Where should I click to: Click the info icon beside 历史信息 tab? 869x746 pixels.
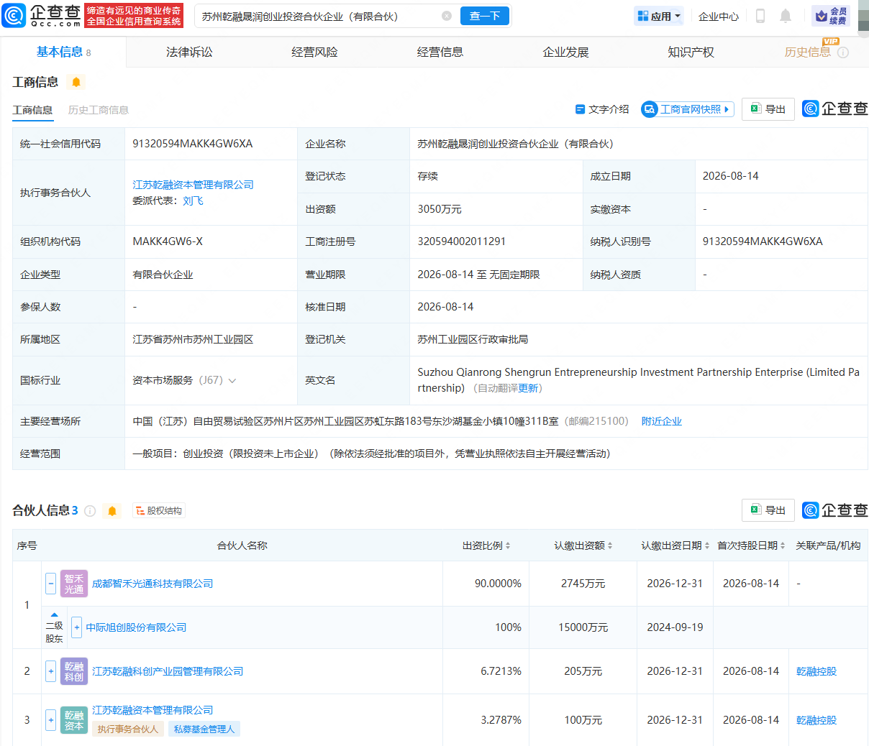(x=843, y=52)
